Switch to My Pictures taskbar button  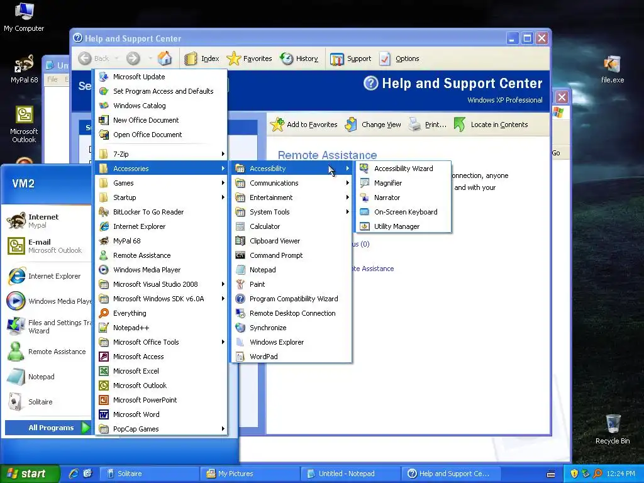[250, 474]
